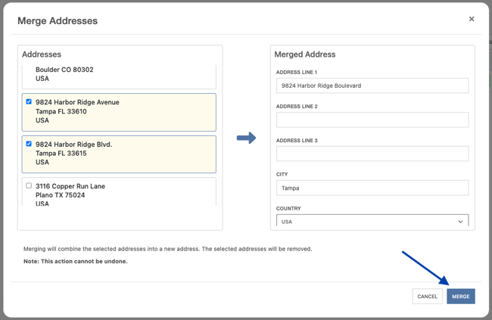
Task: Close the Merge Addresses dialog
Action: click(472, 19)
